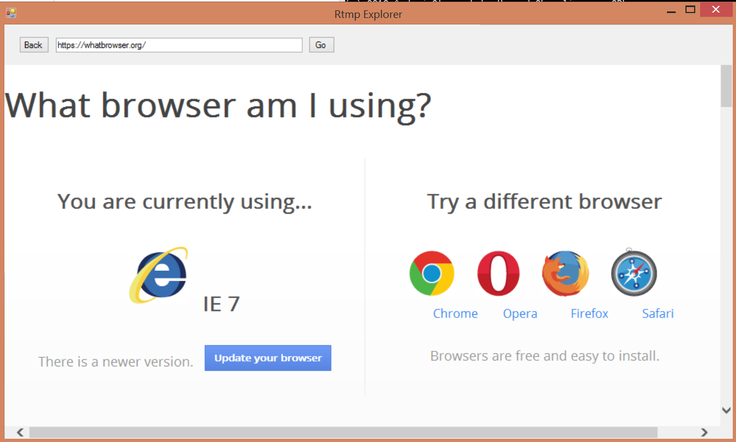Click the vertical scrollbar thumb
Image resolution: width=736 pixels, height=442 pixels.
point(726,86)
